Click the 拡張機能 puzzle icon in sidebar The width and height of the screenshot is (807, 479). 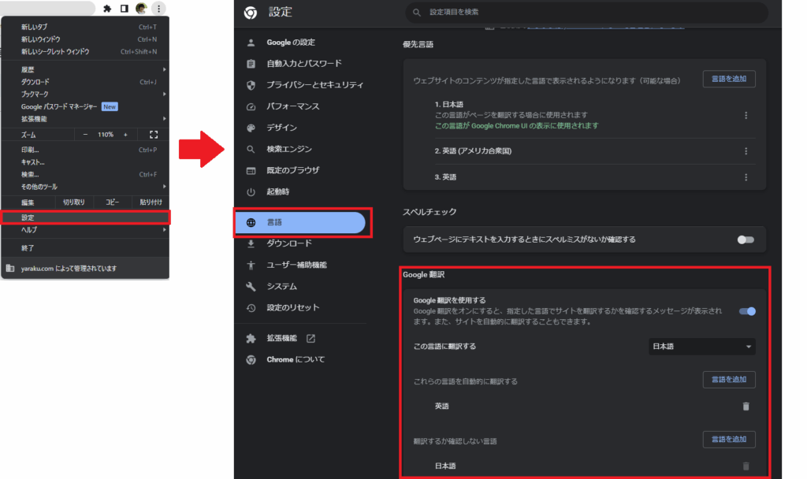pos(251,338)
